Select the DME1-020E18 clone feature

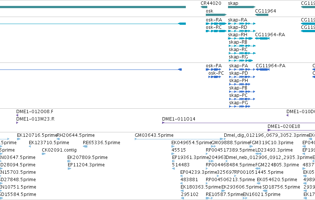tap(291, 130)
